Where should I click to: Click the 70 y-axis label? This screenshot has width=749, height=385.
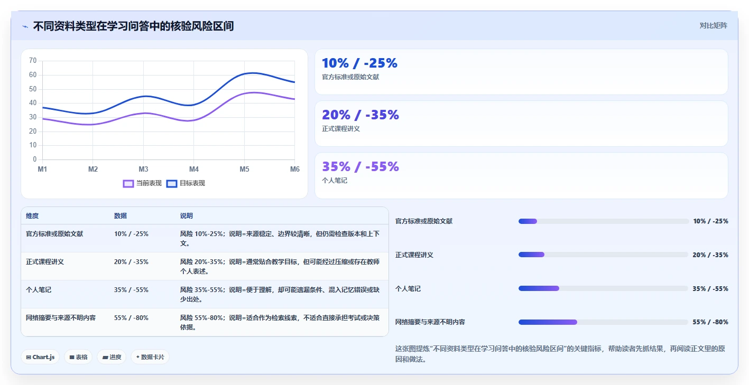33,61
